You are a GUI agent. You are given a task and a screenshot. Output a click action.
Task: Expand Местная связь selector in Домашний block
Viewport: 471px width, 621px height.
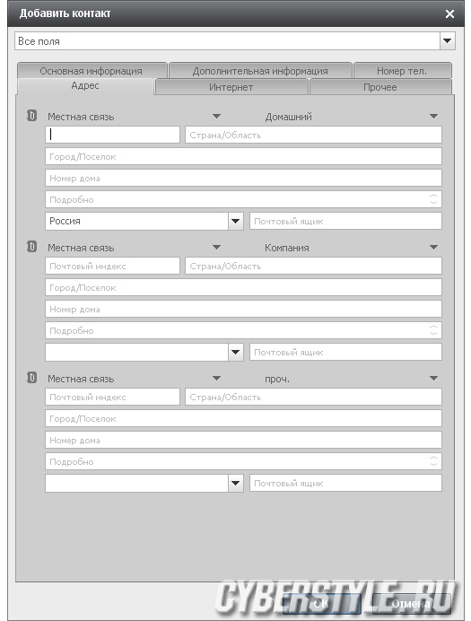point(216,116)
